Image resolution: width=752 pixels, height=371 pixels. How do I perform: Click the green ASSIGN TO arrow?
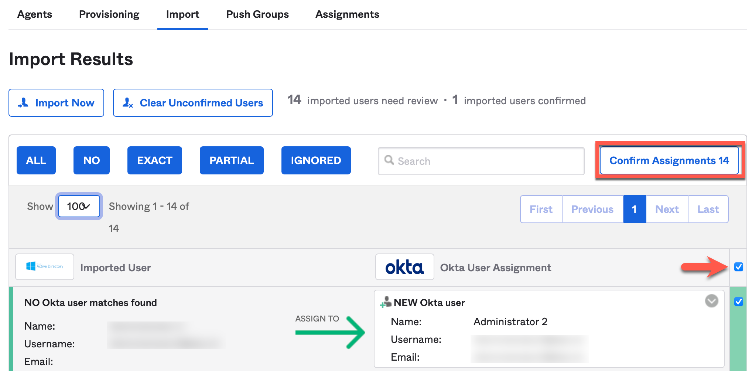coord(330,332)
